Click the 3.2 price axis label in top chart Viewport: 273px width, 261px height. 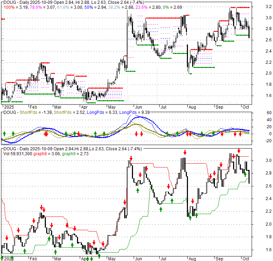268,7
